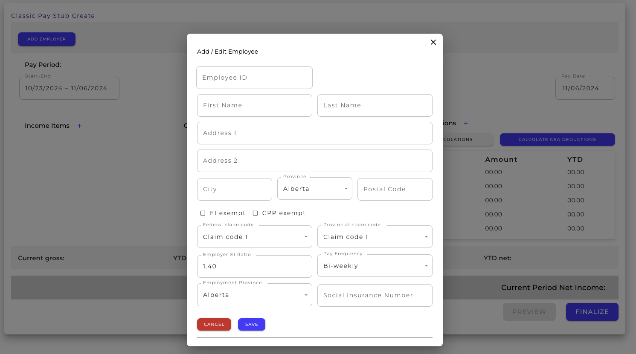Click the Pay Period label

(43, 65)
